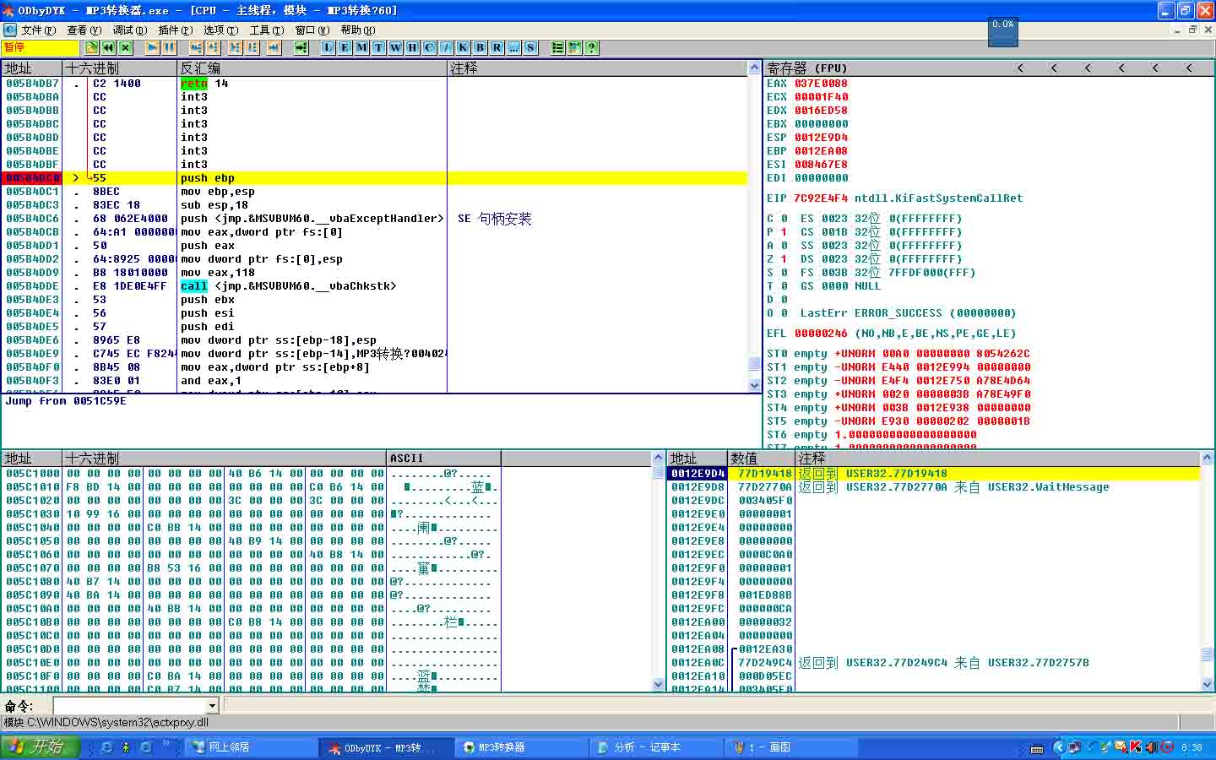The image size is (1216, 760).
Task: Pause execution with the pause icon
Action: (x=169, y=48)
